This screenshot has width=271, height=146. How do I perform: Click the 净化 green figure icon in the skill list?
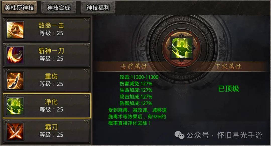(x=15, y=106)
